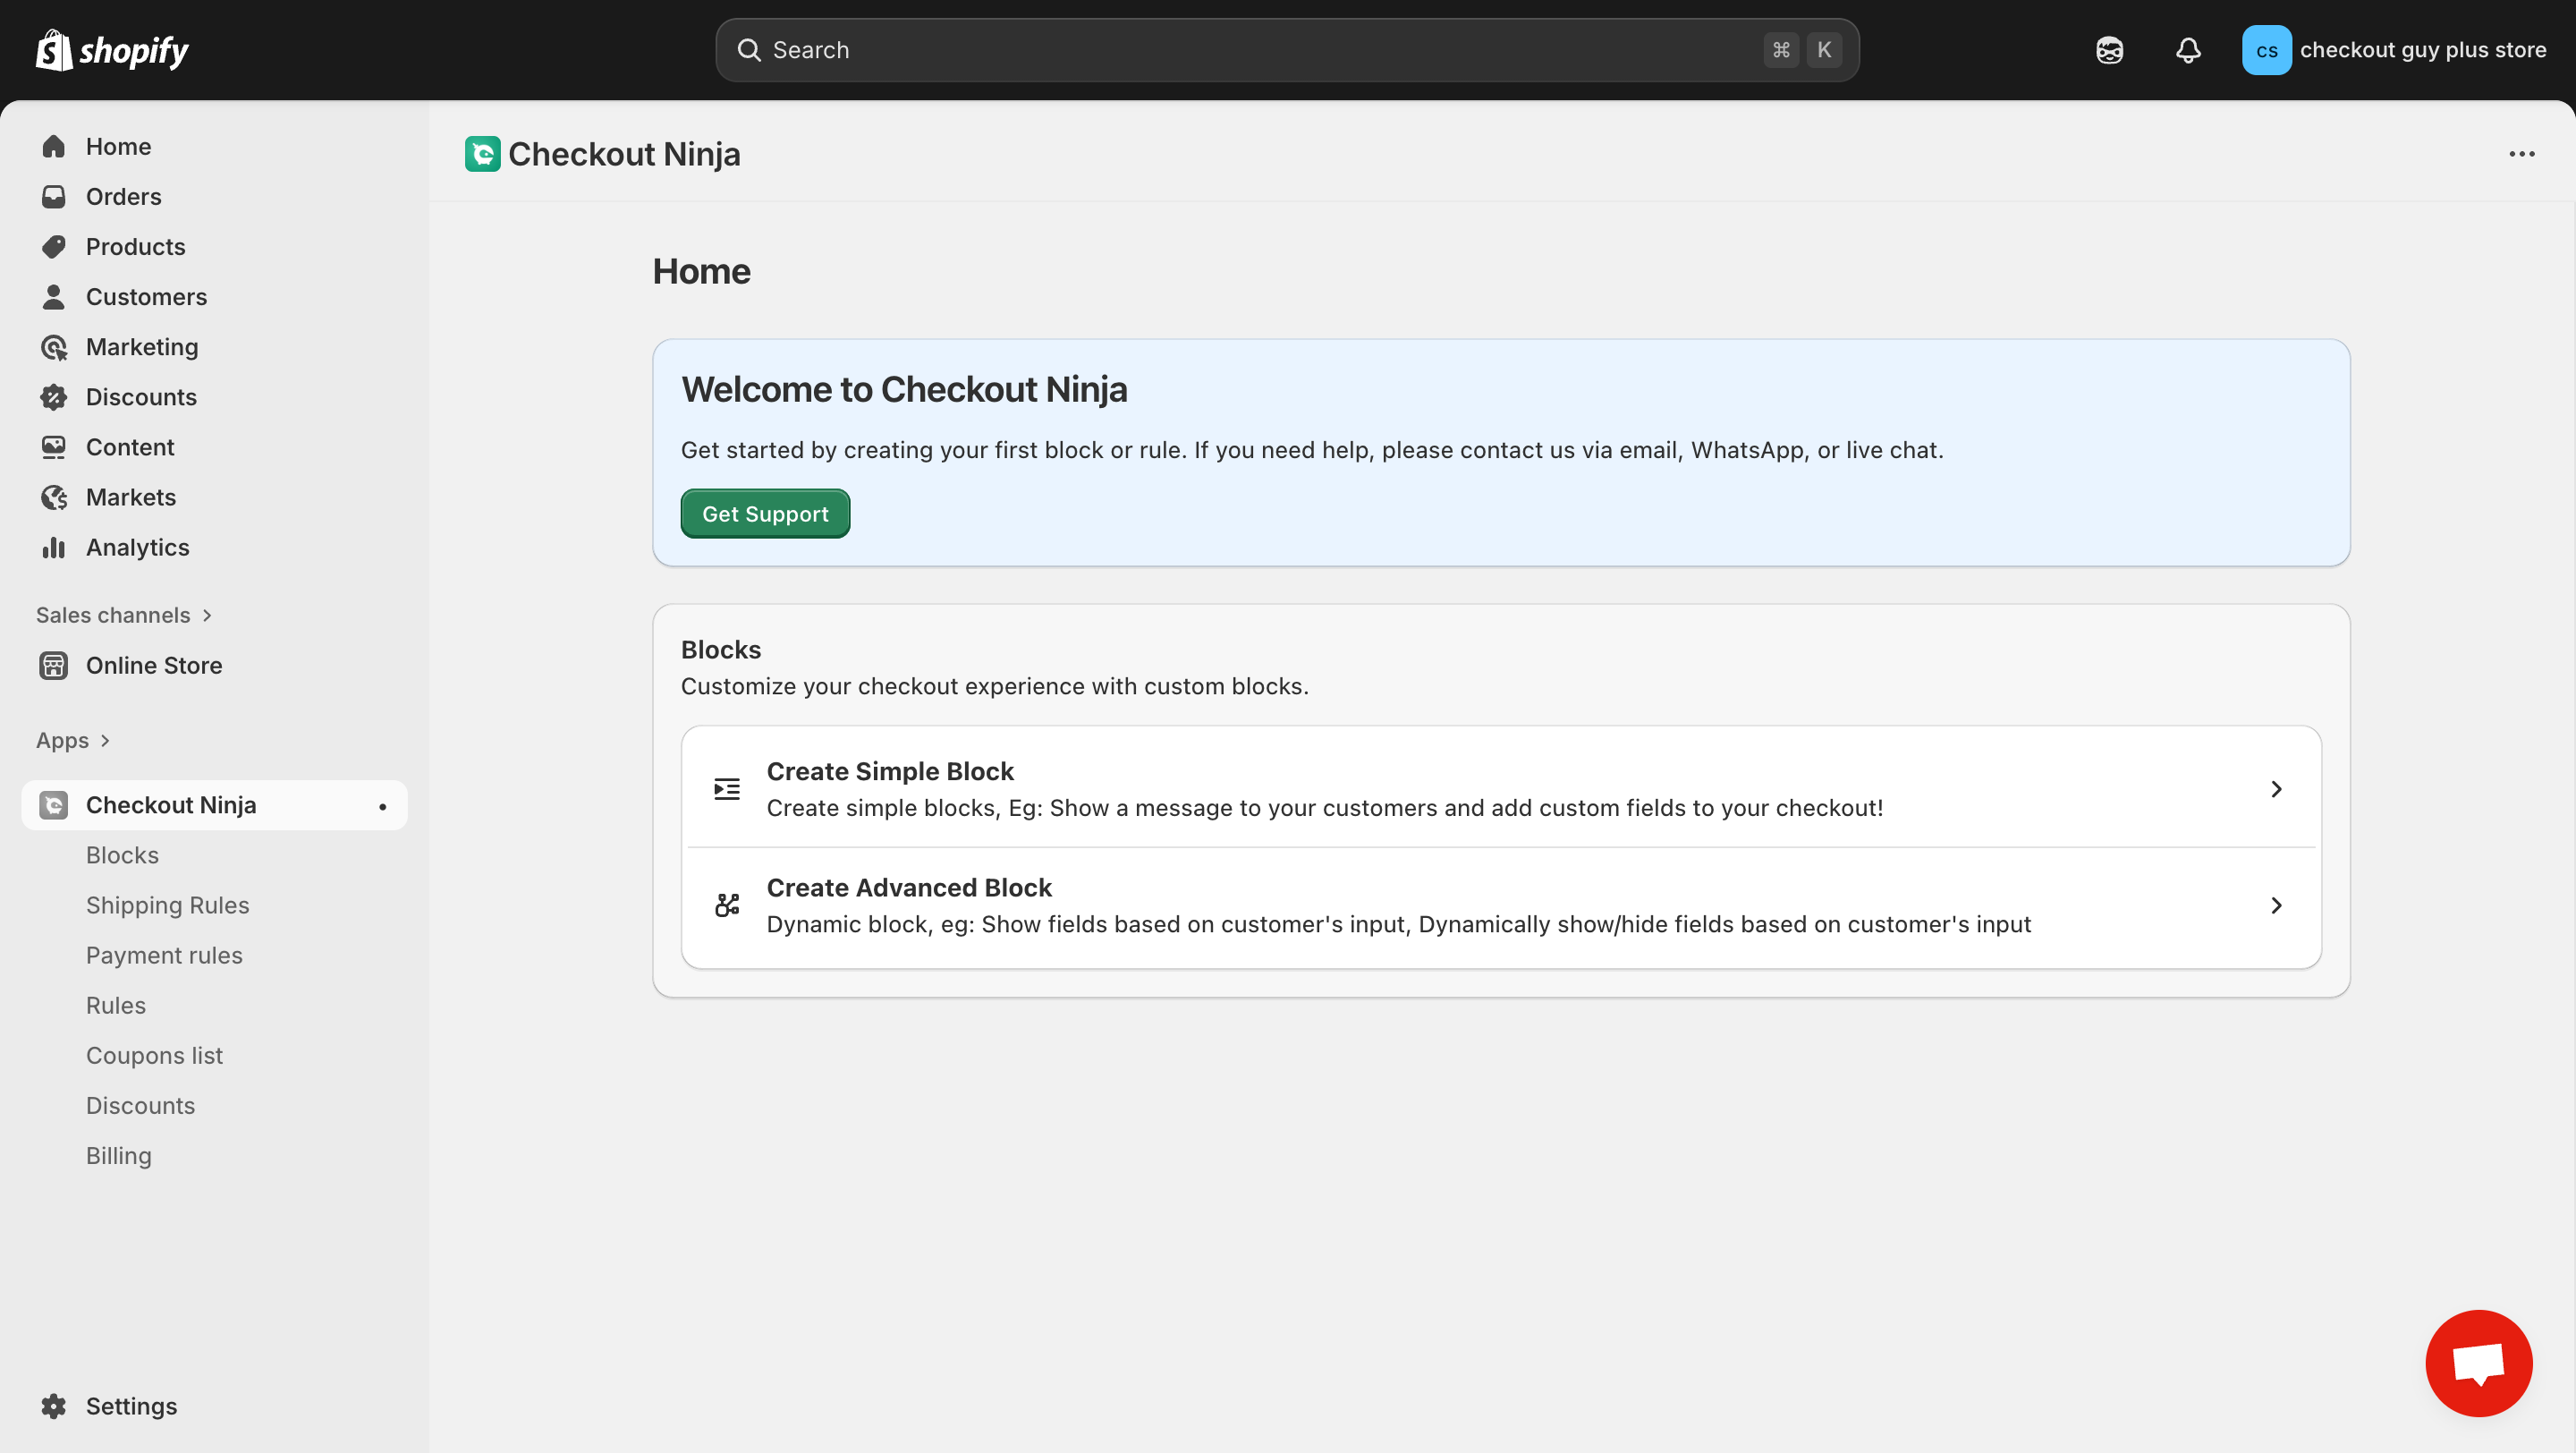Click inside the Search field
This screenshot has height=1453, width=2576.
(x=1287, y=50)
